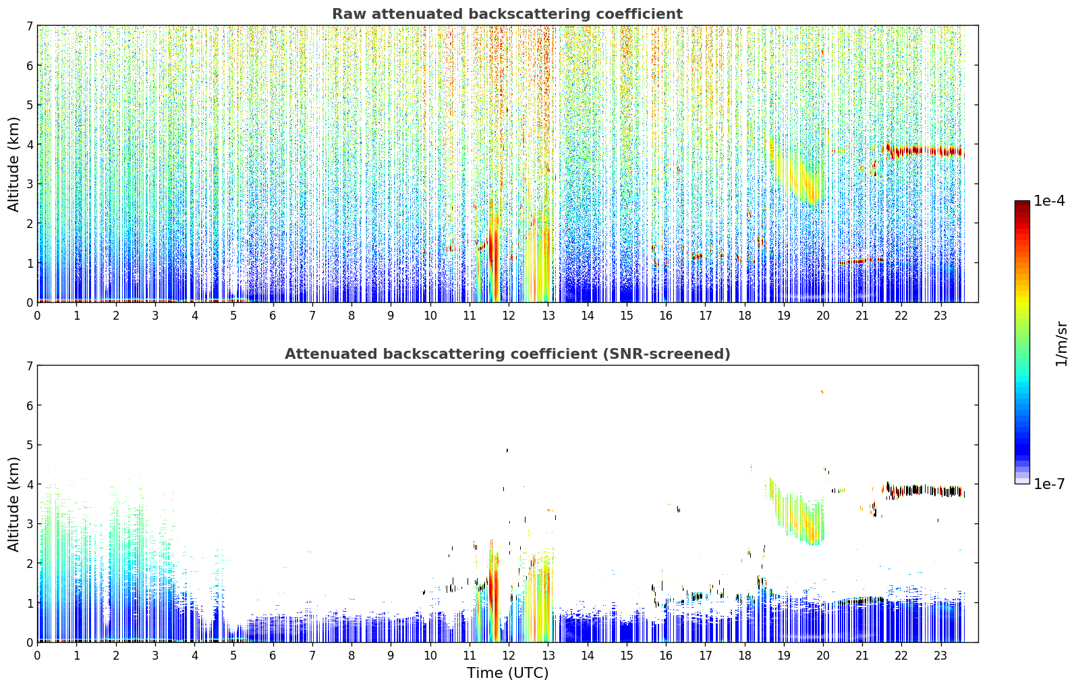Click the 'Time (UTC)' axis label
The height and width of the screenshot is (688, 1076).
pos(507,672)
